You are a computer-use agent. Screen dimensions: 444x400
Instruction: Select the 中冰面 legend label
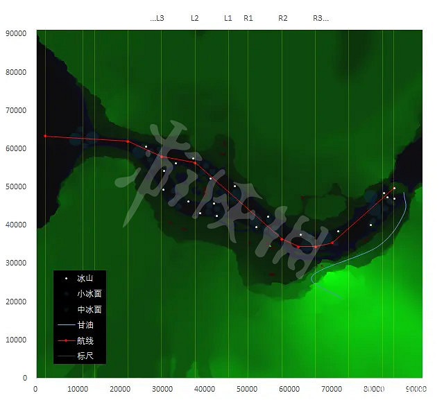pyautogui.click(x=89, y=309)
